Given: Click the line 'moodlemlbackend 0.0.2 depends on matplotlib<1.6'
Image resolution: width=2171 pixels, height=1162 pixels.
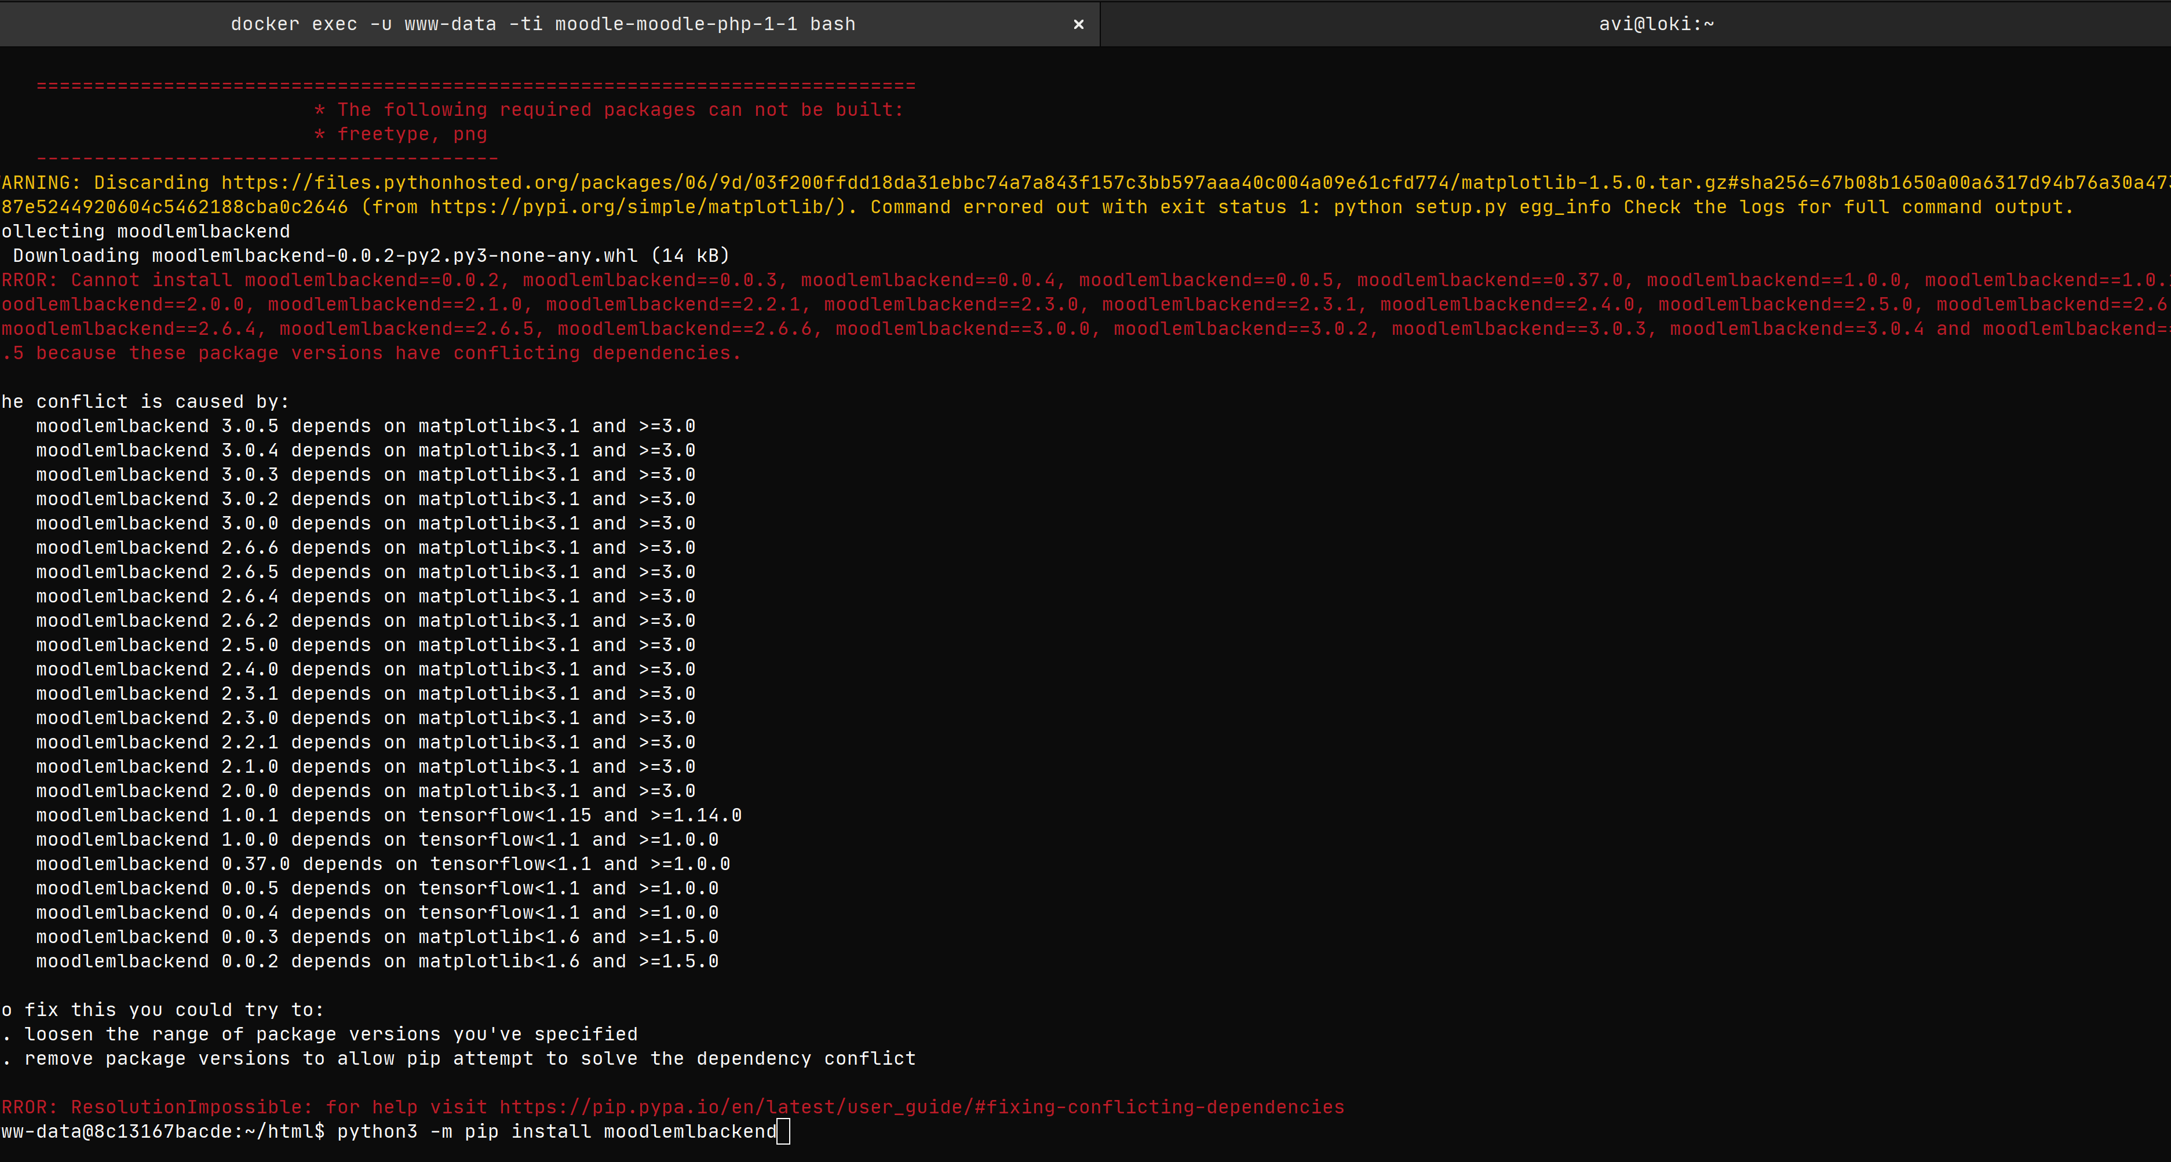Looking at the screenshot, I should [377, 962].
